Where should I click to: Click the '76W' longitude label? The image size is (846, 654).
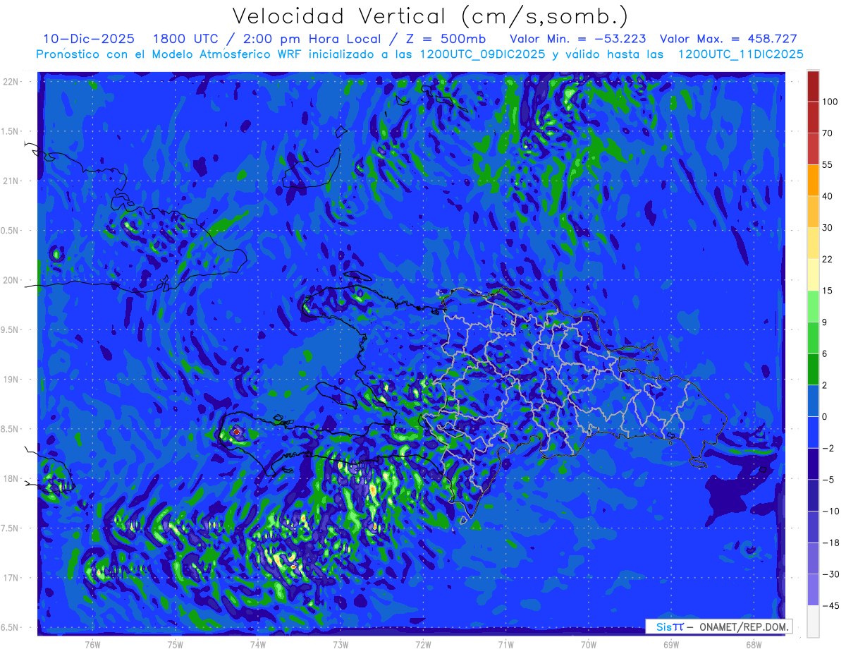tap(92, 644)
